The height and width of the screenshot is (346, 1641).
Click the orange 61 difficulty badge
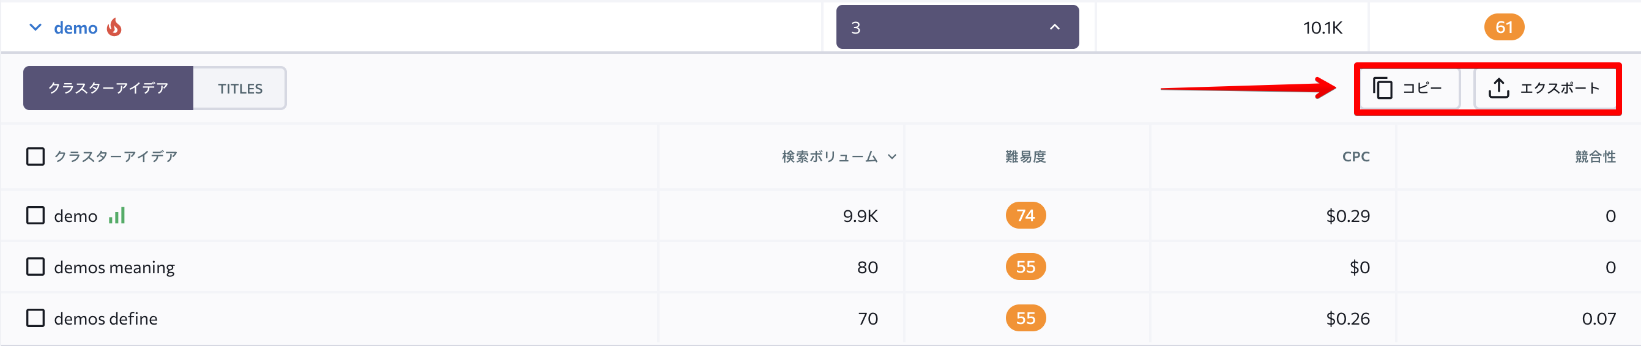point(1504,28)
